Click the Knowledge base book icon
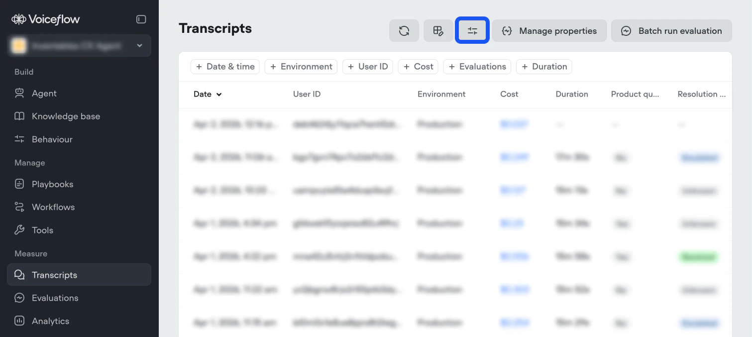 (19, 116)
